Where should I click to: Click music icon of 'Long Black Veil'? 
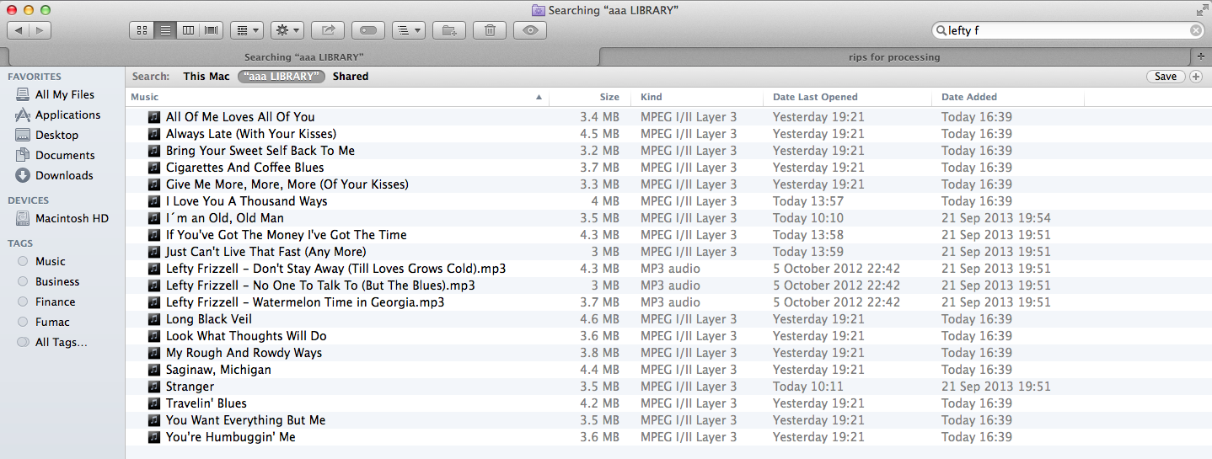153,319
